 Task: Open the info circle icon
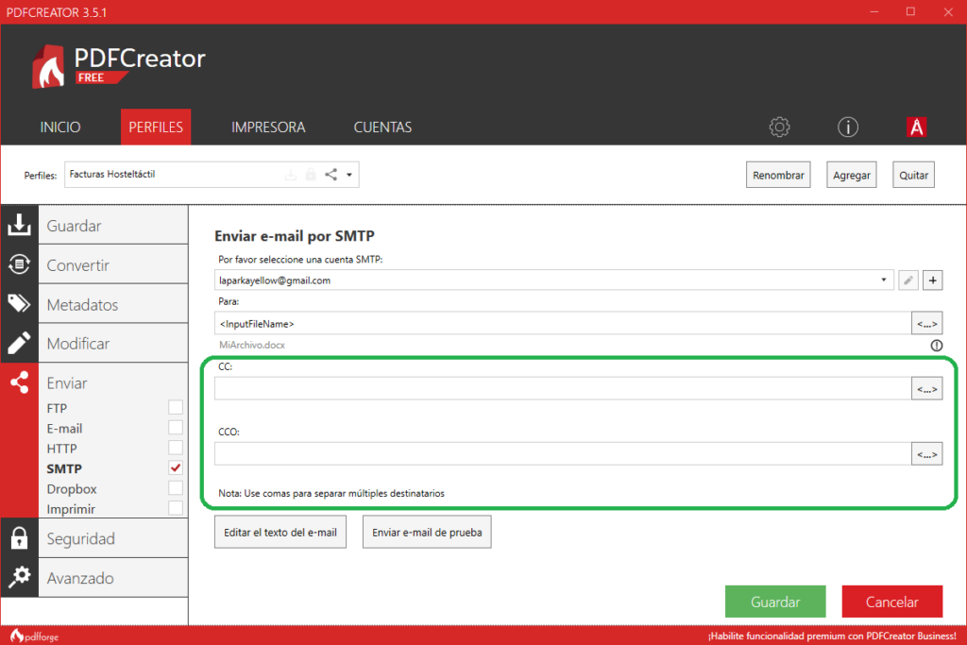click(847, 127)
